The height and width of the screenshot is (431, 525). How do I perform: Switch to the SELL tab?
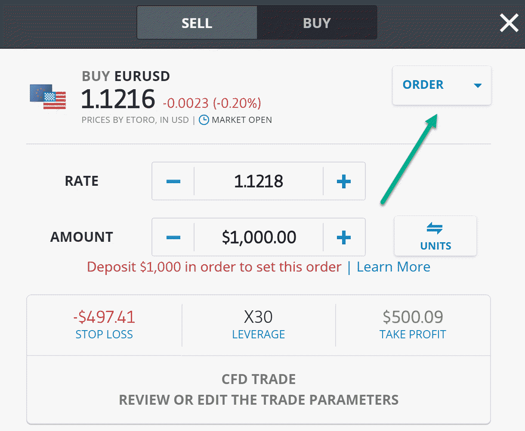click(197, 22)
